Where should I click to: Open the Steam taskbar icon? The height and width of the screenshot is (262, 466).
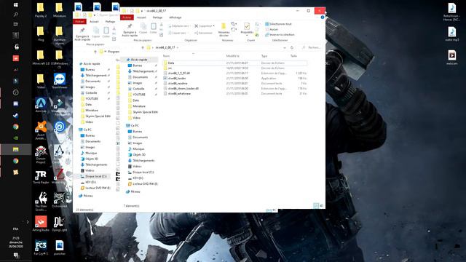pyautogui.click(x=16, y=115)
